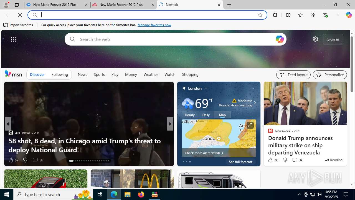Open Feed layout options
The image size is (355, 200).
point(293,75)
